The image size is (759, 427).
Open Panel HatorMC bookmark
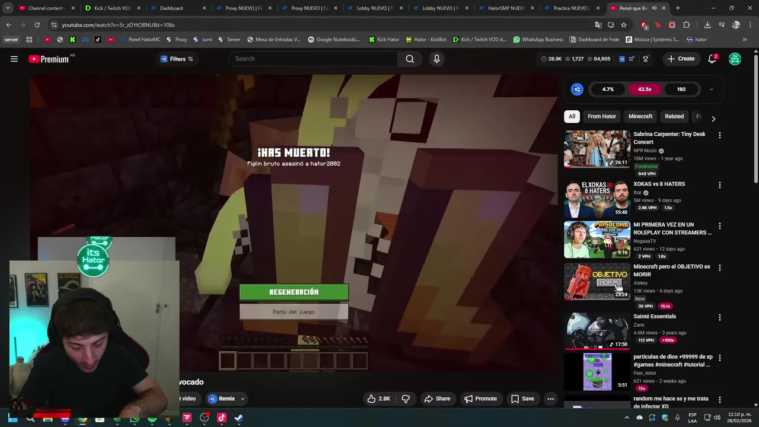pos(139,40)
